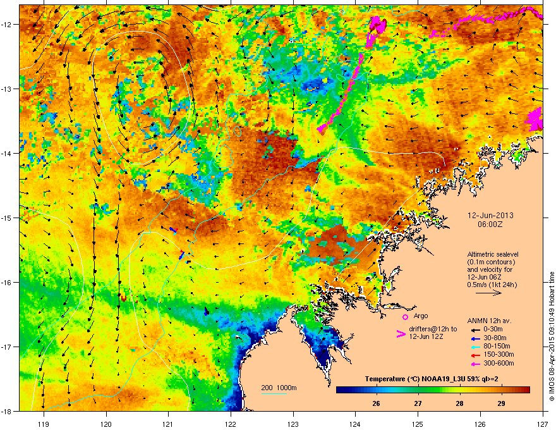556x430 pixels.
Task: Click the longitude axis label 125
Action: point(418,424)
